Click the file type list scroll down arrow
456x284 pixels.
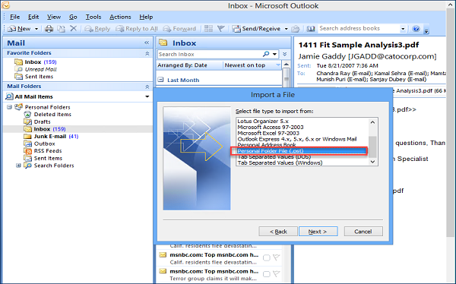[x=373, y=162]
